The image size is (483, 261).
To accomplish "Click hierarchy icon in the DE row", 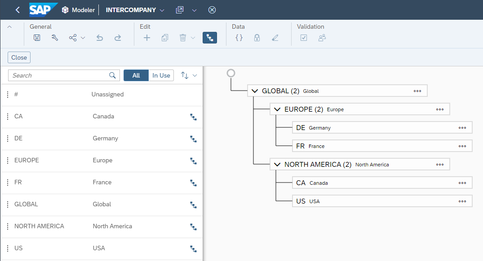I will tap(193, 139).
